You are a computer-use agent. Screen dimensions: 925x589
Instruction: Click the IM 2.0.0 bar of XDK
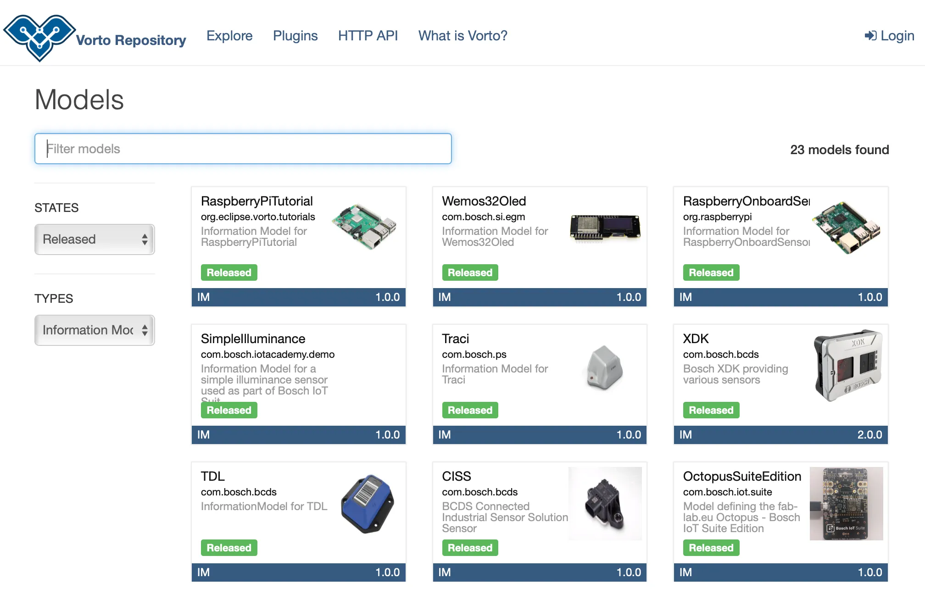pos(781,435)
